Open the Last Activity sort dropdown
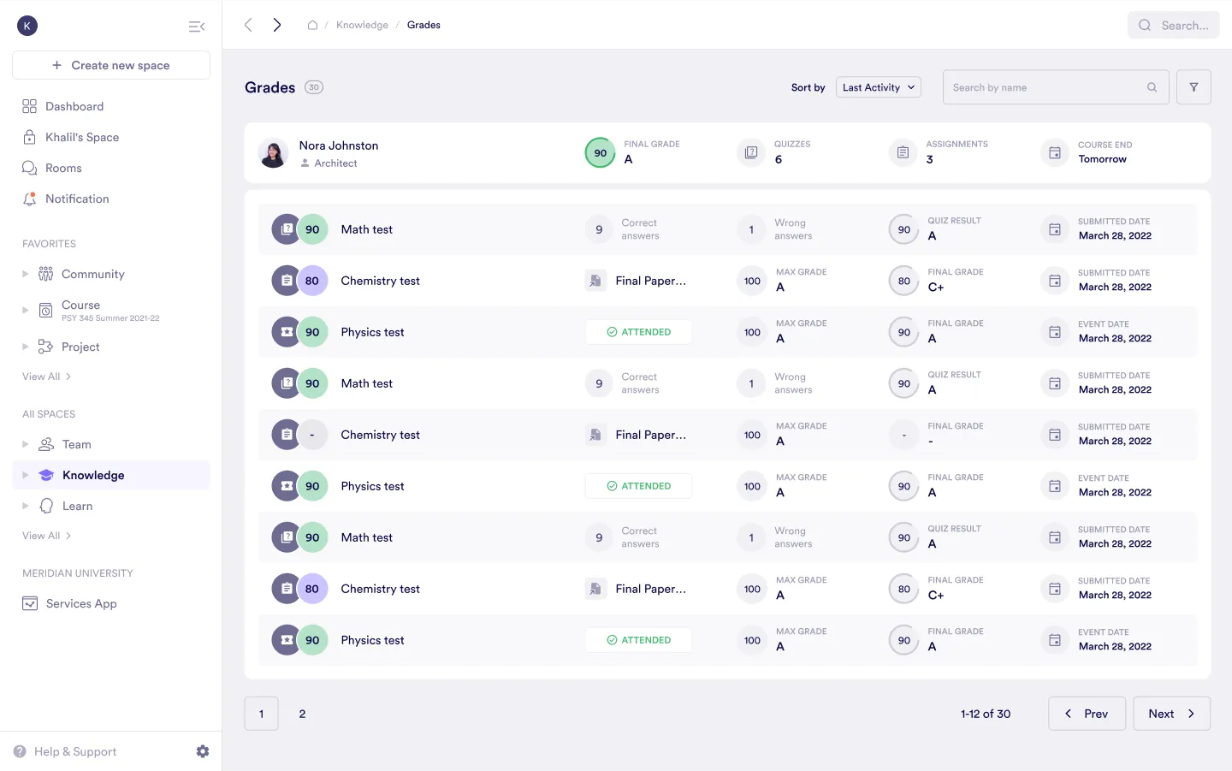Image resolution: width=1232 pixels, height=771 pixels. [x=878, y=87]
